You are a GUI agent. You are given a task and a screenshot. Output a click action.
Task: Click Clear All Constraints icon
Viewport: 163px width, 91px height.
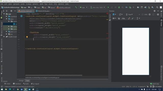coord(129,18)
